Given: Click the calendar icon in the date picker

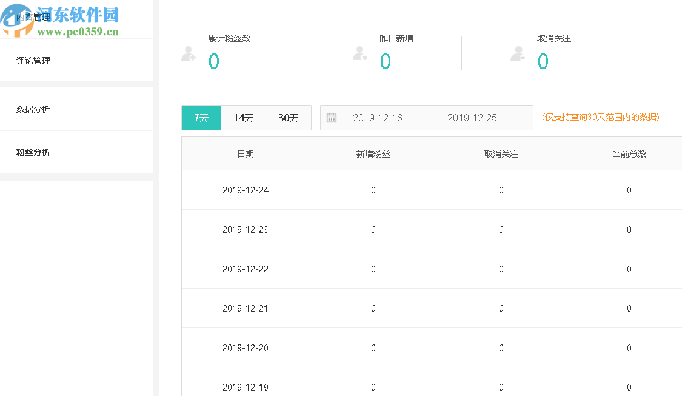Looking at the screenshot, I should click(332, 117).
